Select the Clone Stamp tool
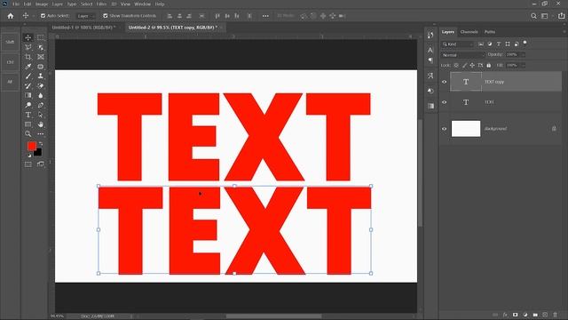Screen dimensions: 568x320 [x=41, y=76]
